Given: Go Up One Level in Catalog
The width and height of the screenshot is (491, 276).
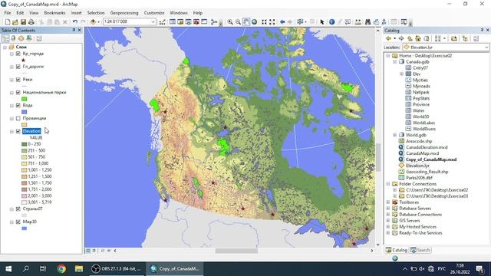Looking at the screenshot, I should [410, 38].
